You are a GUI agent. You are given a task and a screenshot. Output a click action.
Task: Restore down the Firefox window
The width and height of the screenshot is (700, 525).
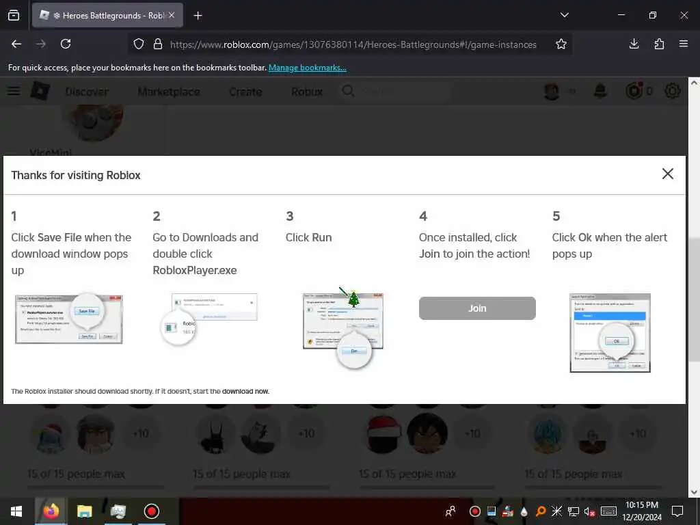coord(653,15)
